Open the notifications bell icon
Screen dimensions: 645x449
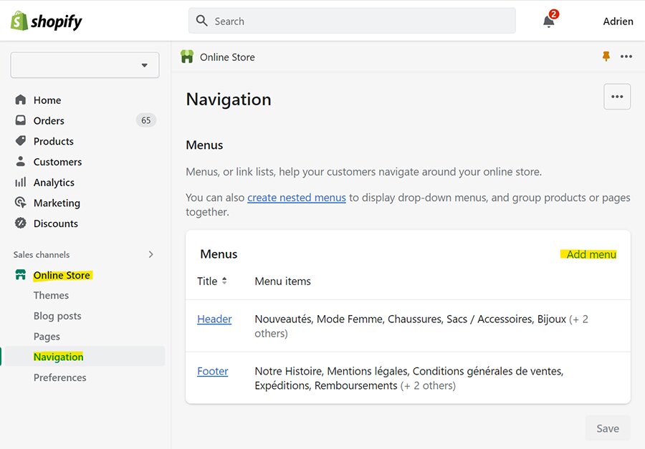pos(549,21)
